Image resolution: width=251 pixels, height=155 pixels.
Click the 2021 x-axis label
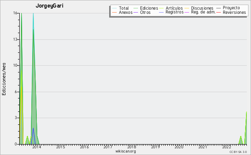point(202,147)
